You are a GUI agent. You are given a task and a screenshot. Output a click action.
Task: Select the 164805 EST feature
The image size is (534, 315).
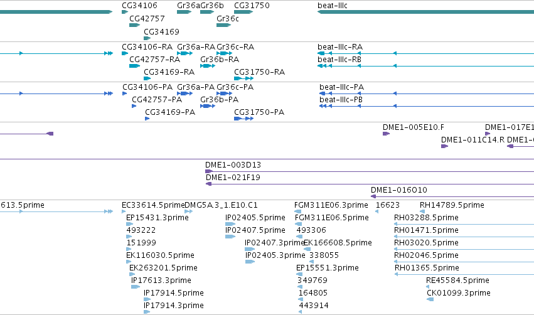point(301,299)
